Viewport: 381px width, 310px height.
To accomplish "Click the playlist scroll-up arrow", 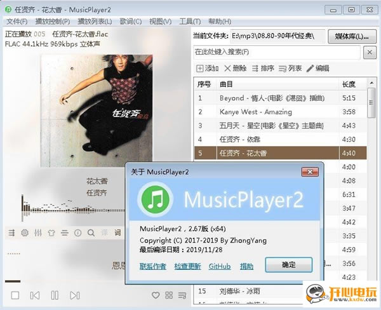I will (371, 83).
